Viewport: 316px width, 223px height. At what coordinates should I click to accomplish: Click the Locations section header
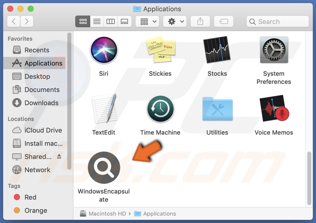[21, 119]
